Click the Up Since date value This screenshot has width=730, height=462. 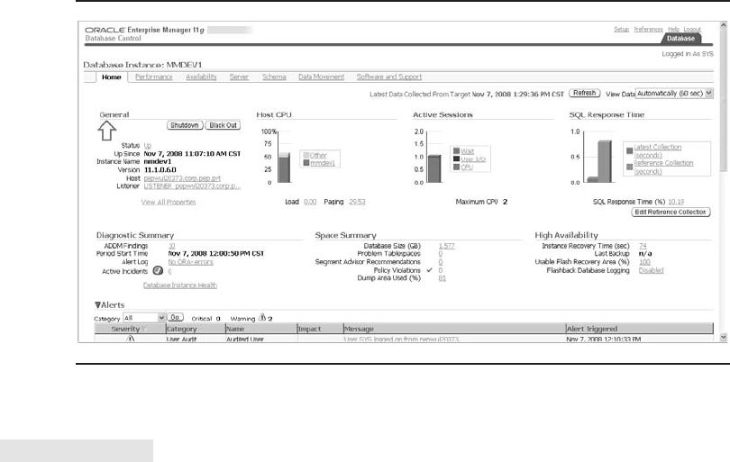(192, 153)
